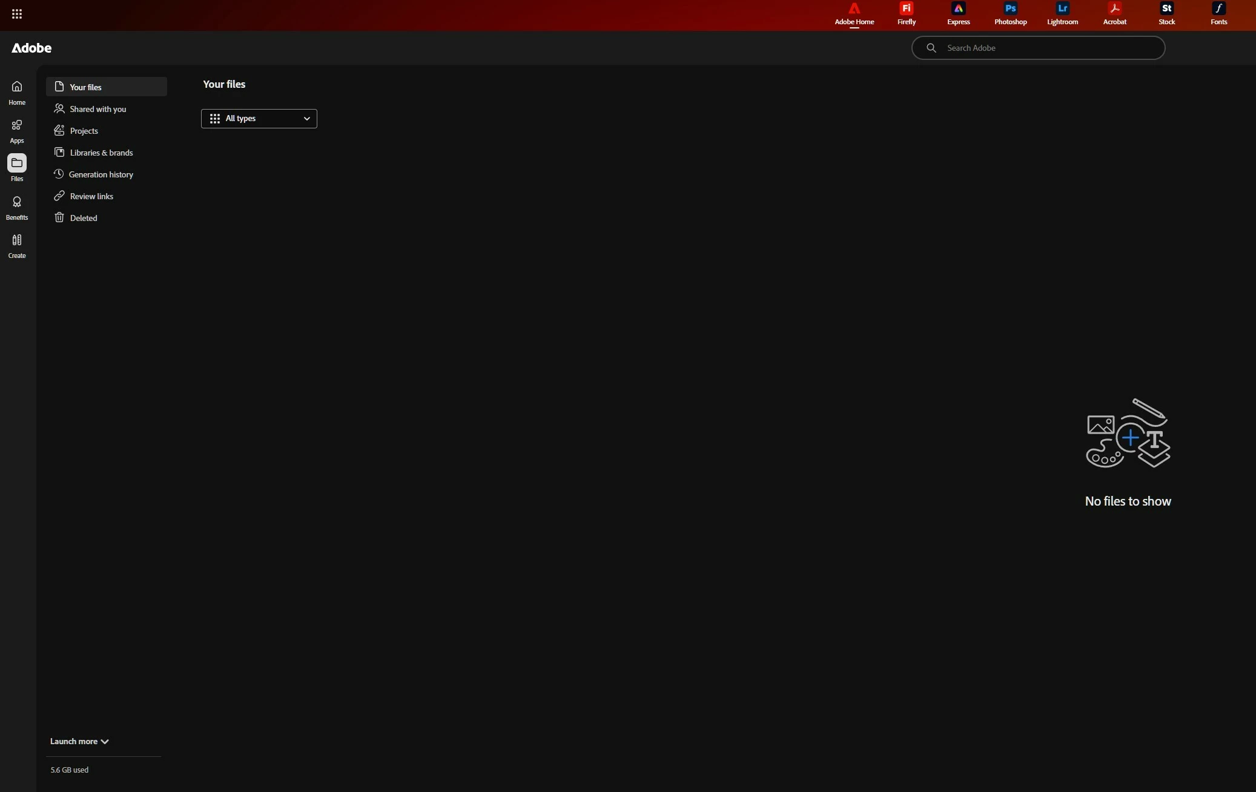
Task: Open Adobe Express app icon
Action: pyautogui.click(x=958, y=13)
